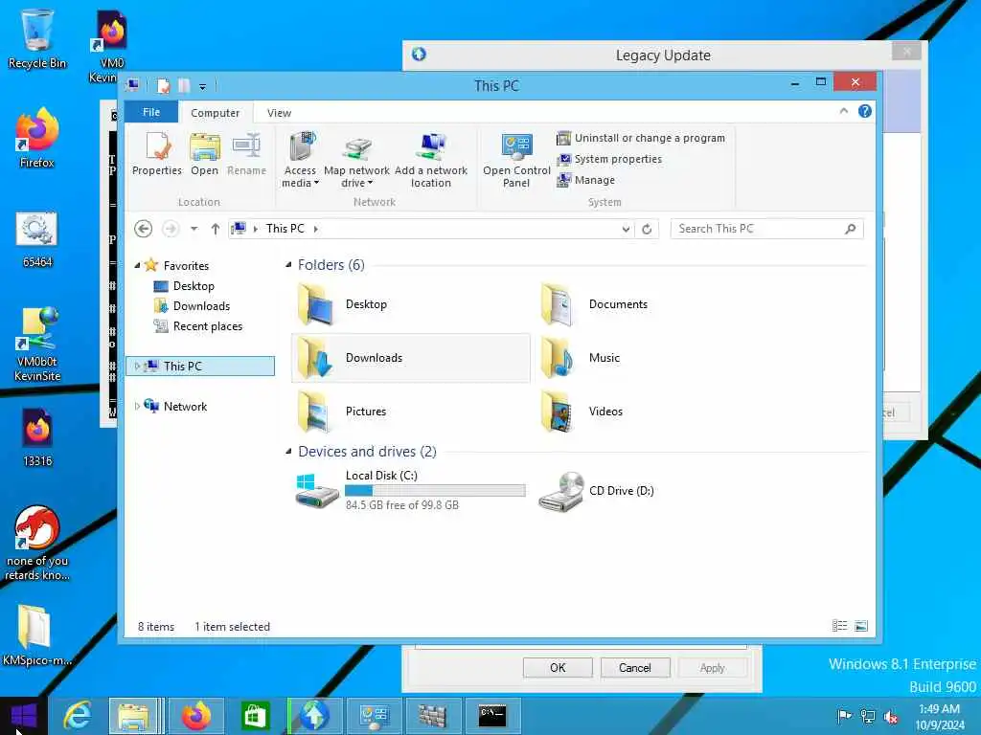981x735 pixels.
Task: Open the KMSpico folder on desktop
Action: click(36, 635)
